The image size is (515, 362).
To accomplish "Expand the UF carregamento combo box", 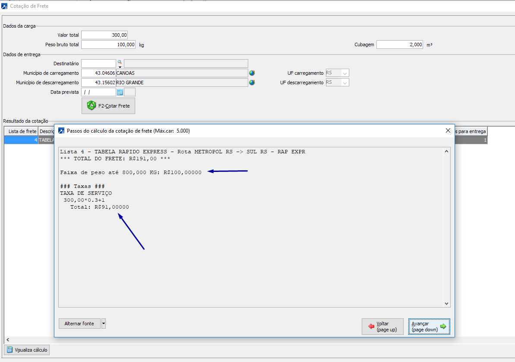I will click(344, 73).
